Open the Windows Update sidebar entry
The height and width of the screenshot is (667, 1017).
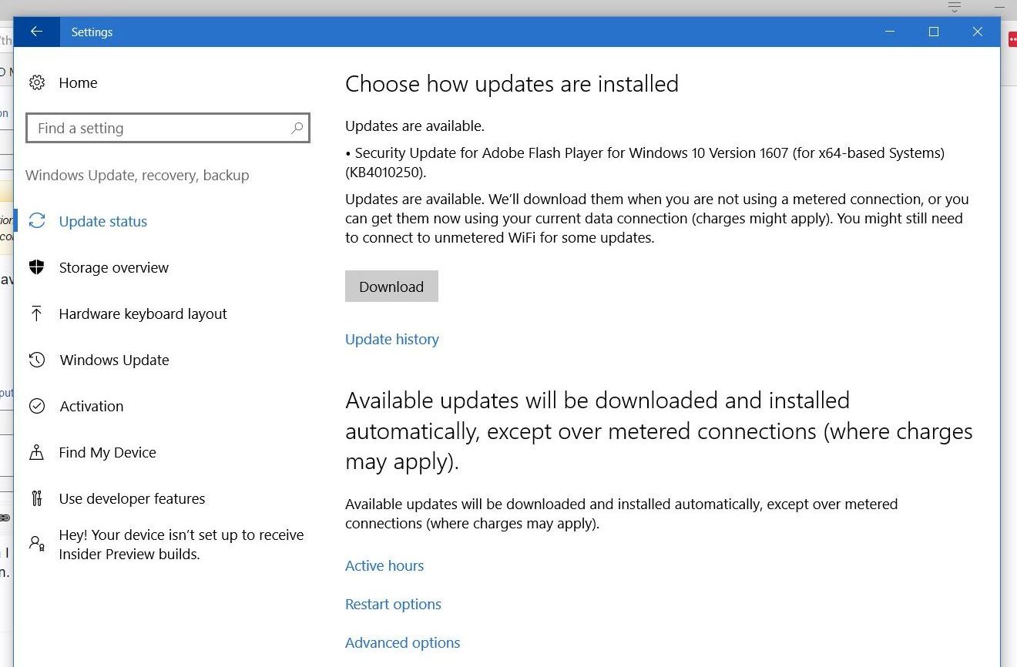114,360
